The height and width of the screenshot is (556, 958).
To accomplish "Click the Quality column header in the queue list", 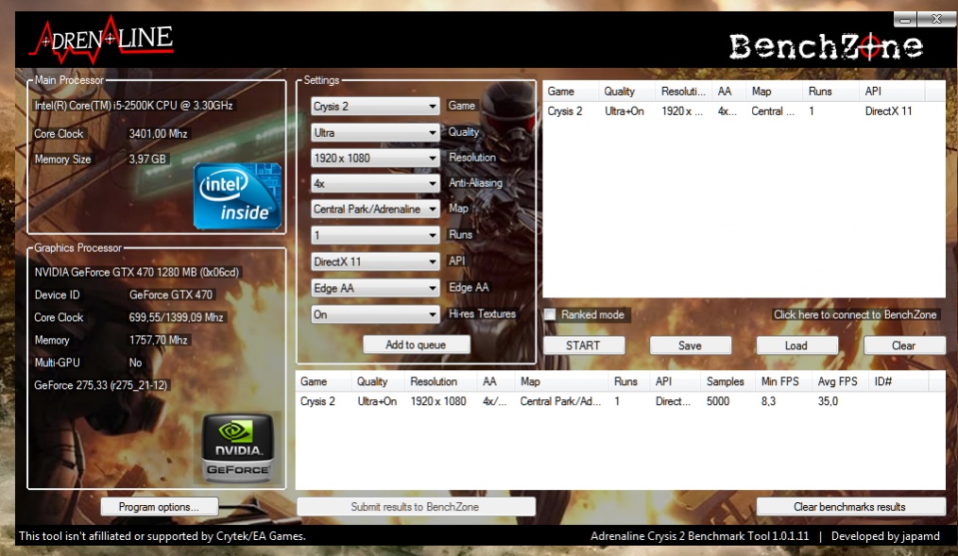I will tap(626, 92).
